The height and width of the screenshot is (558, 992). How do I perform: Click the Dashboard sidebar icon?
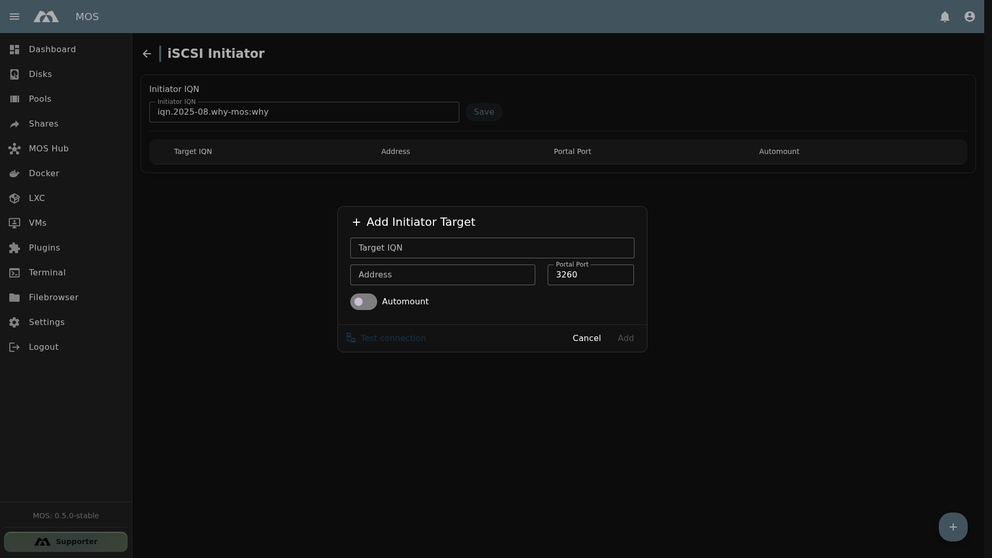coord(14,50)
